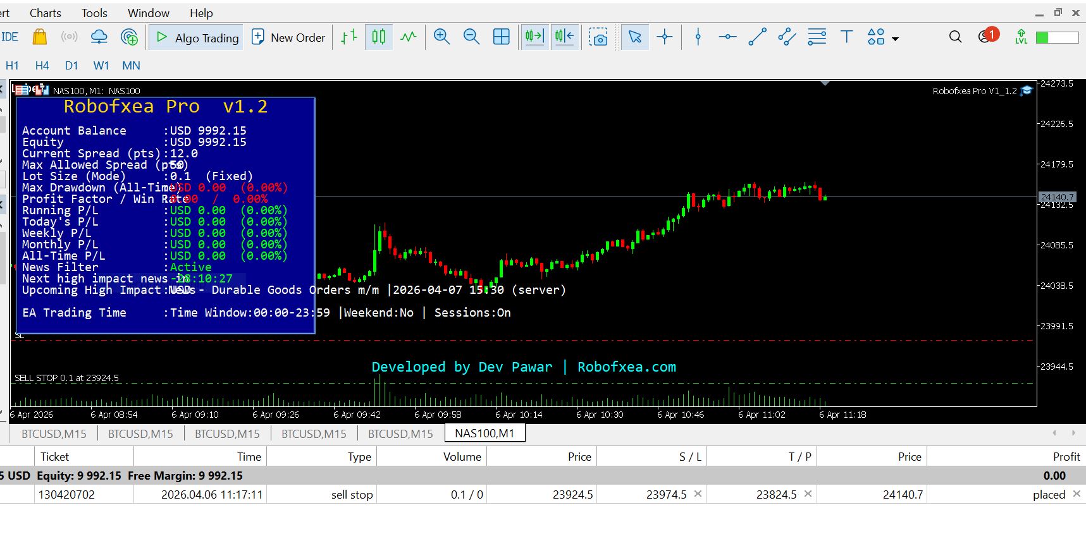Screen dimensions: 1086x534
Task: Set the timeframe to H4
Action: coord(42,66)
